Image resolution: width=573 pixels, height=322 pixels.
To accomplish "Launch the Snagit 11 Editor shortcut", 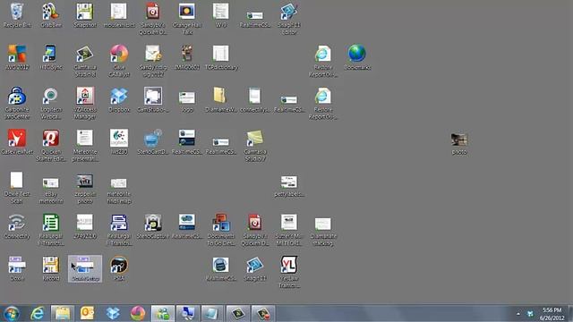I will coord(288,18).
